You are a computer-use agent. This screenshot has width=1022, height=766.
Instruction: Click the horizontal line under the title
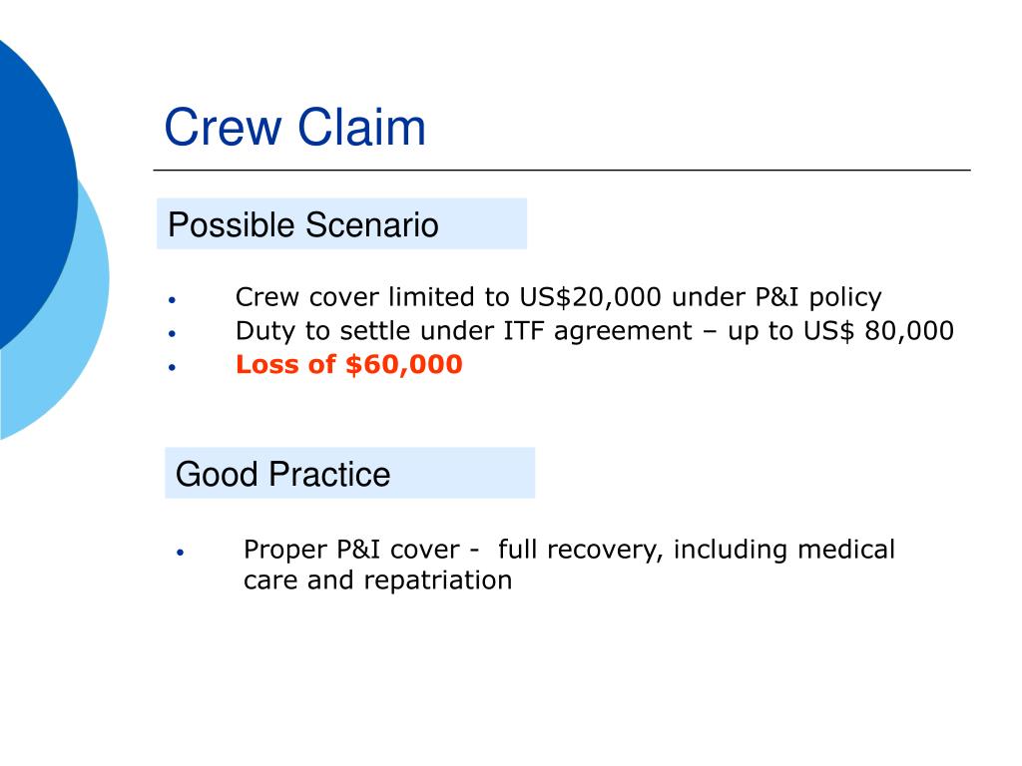(x=562, y=170)
